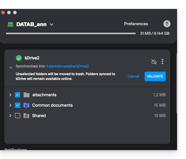The width and height of the screenshot is (186, 159).
Task: Uncheck the Common documents checkbox
Action: click(x=18, y=105)
